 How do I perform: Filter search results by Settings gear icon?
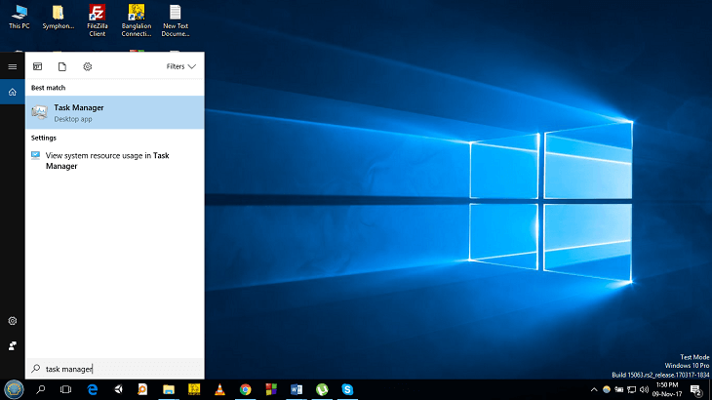point(88,66)
